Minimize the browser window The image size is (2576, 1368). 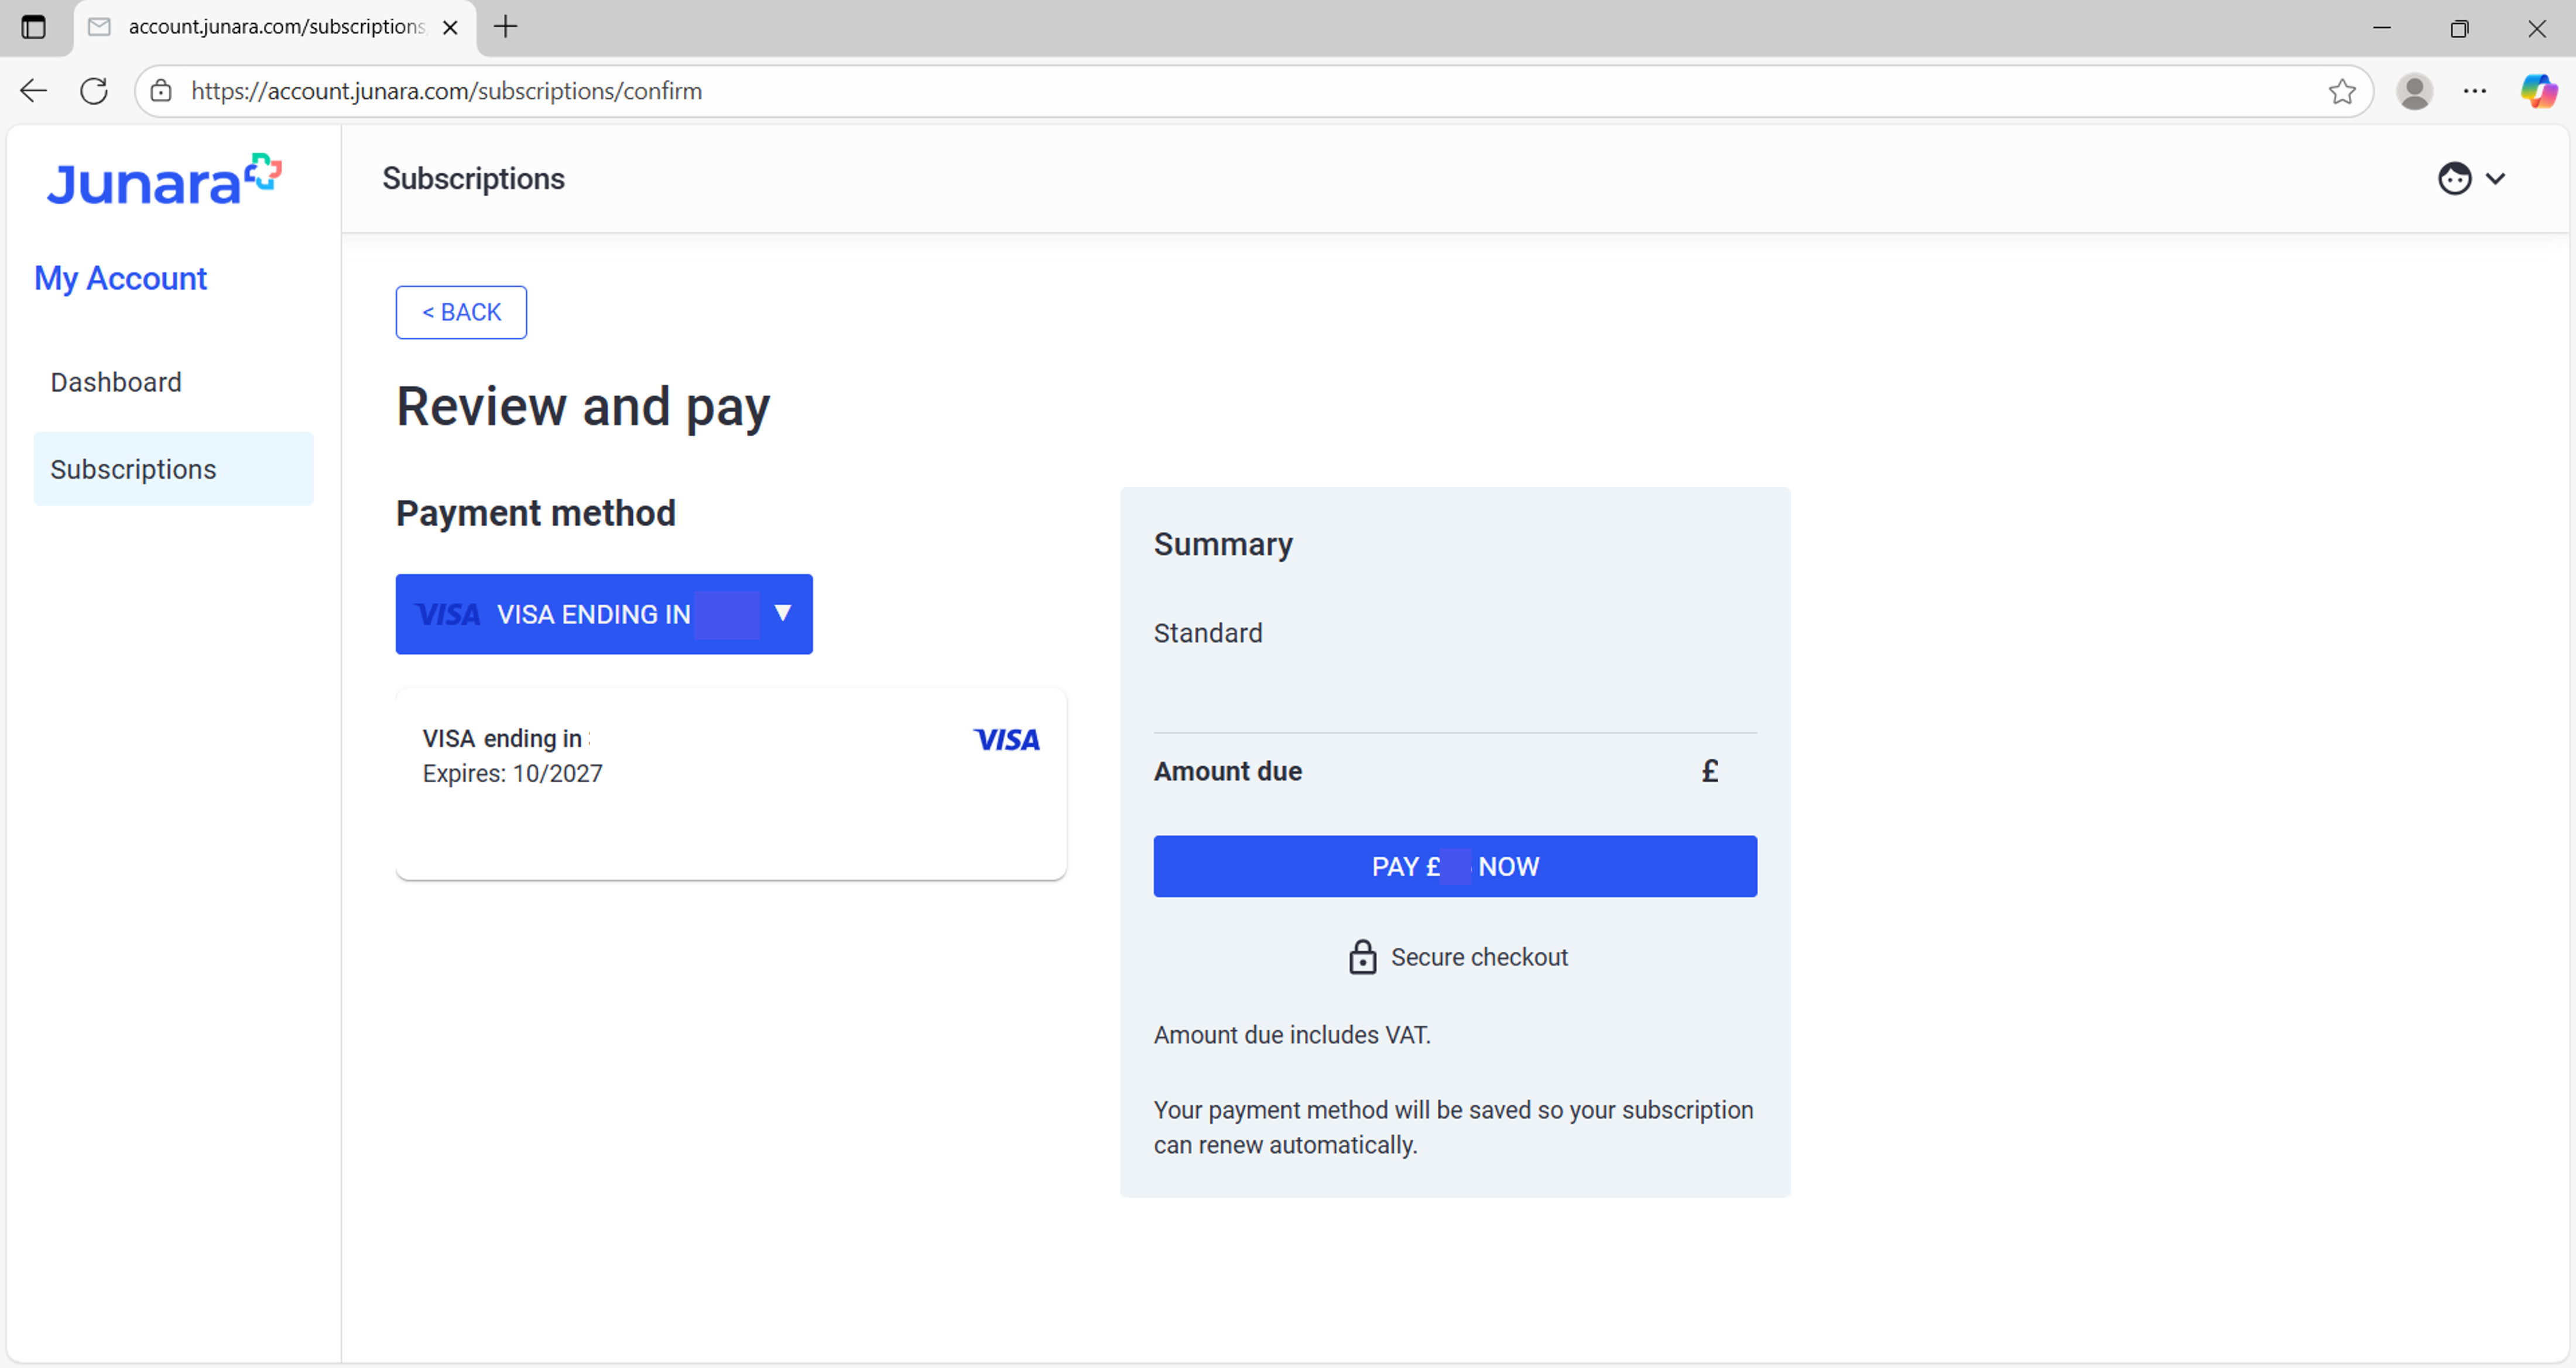pos(2382,28)
